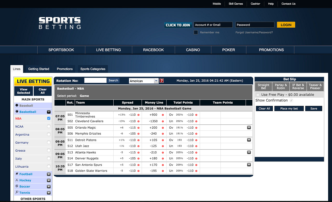This screenshot has height=202, width=332.
Task: Click the Place my bet button
Action: (289, 108)
